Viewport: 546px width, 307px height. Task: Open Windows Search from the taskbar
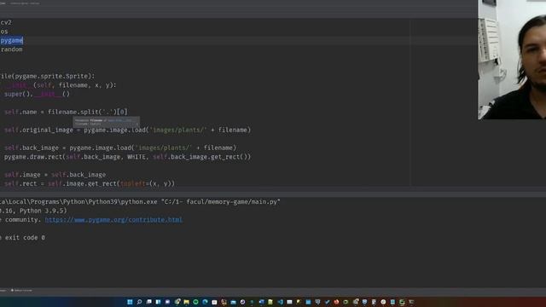pos(139,302)
